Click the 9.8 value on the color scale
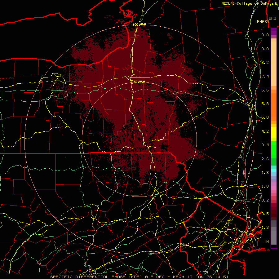This screenshot has width=279, height=279. [265, 35]
